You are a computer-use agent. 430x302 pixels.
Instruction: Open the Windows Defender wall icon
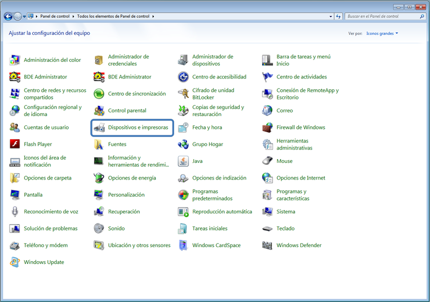pos(267,246)
